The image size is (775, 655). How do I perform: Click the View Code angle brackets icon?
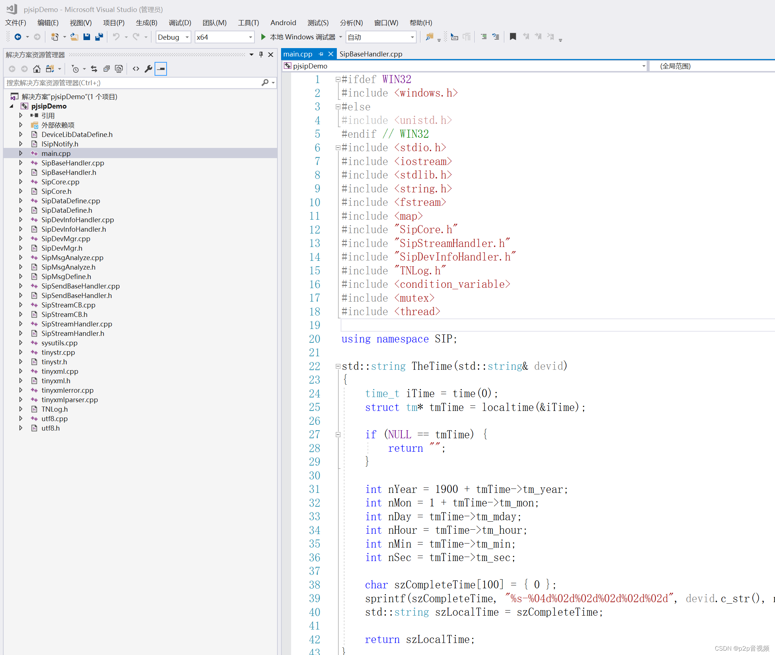136,69
